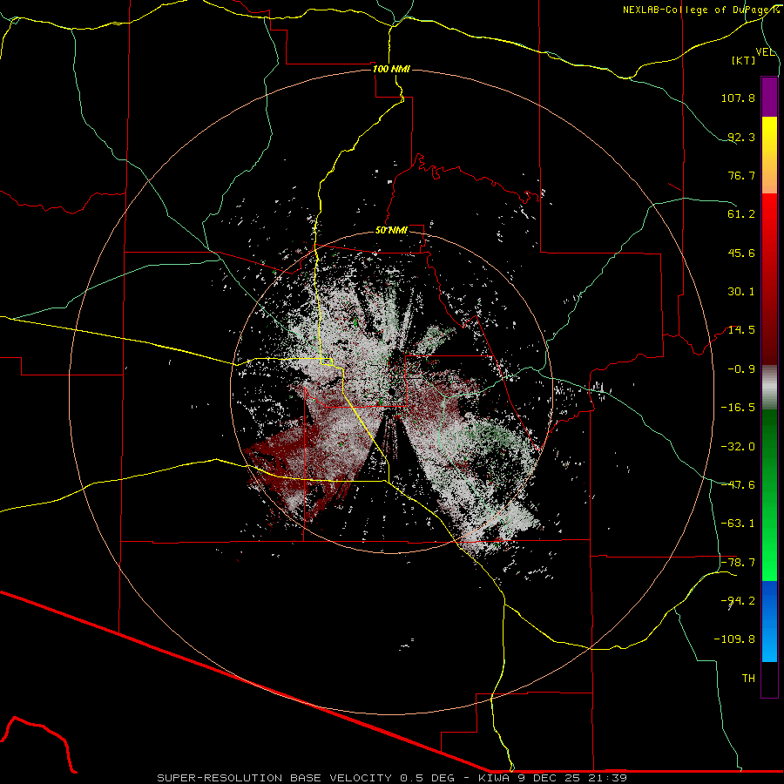The height and width of the screenshot is (784, 784).
Task: Click the 45.6 legend value
Action: click(x=741, y=253)
